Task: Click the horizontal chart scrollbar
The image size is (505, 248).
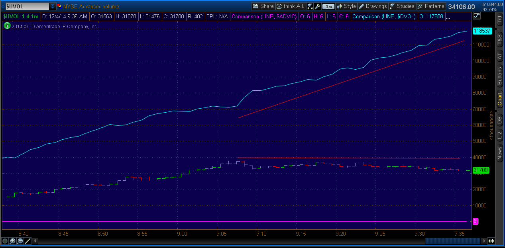Action: pos(452,241)
